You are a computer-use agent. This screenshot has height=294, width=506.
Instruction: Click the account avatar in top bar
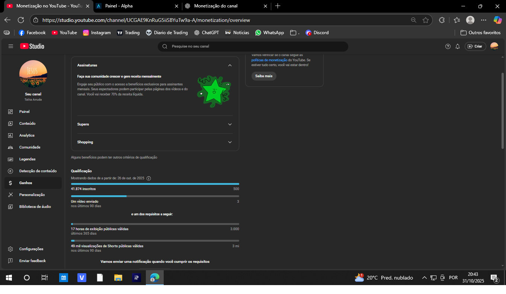pyautogui.click(x=494, y=46)
